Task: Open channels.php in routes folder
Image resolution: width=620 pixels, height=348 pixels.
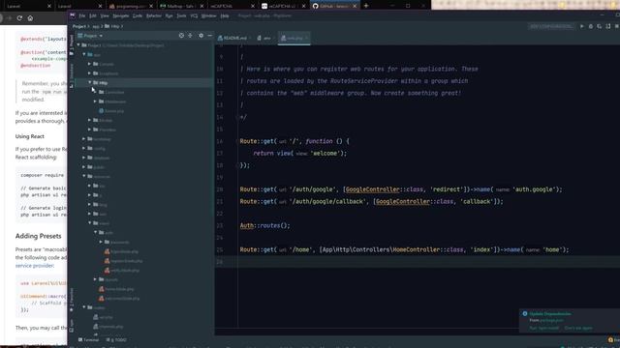Action: (x=108, y=327)
